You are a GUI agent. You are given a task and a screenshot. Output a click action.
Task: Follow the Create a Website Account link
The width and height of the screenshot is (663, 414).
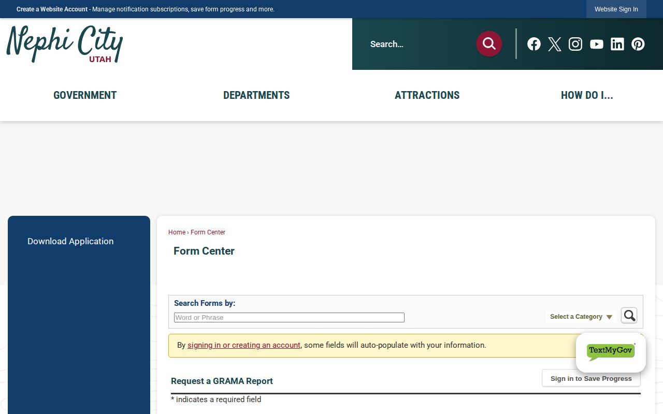tap(52, 9)
